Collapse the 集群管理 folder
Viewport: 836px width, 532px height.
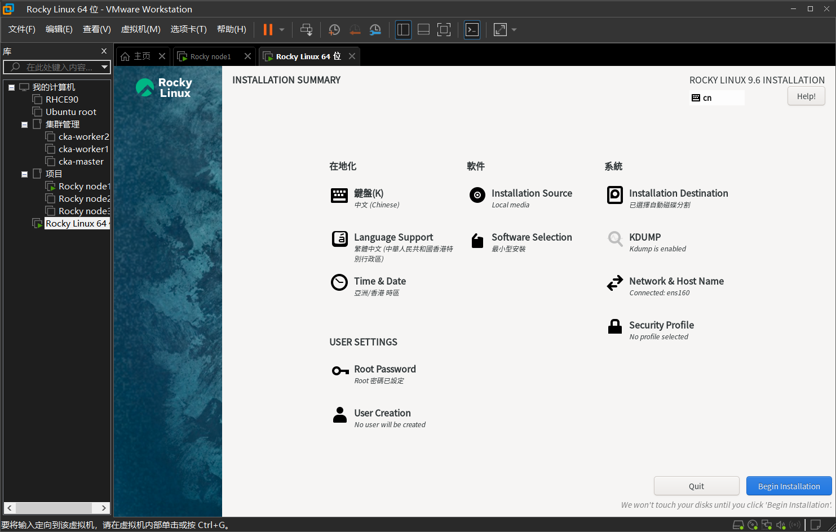tap(24, 125)
